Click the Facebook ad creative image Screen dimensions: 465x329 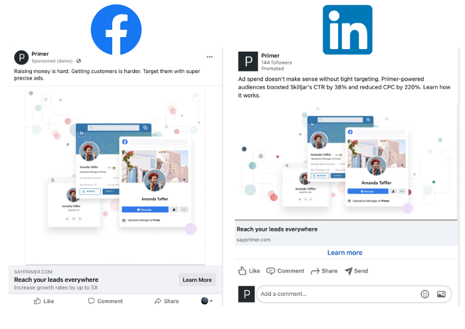[x=115, y=176]
